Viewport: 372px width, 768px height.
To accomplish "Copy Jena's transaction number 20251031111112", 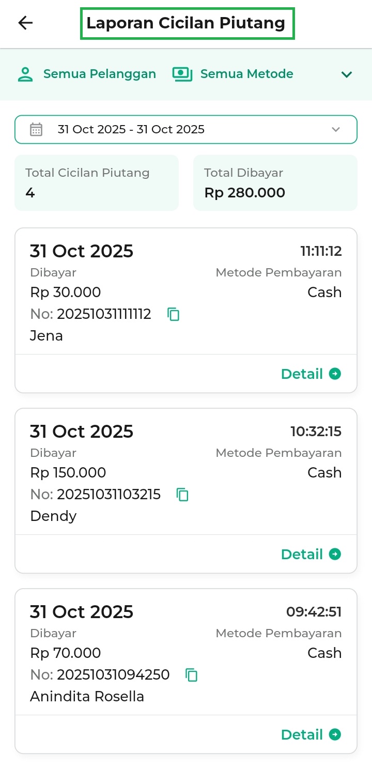I will coord(174,314).
